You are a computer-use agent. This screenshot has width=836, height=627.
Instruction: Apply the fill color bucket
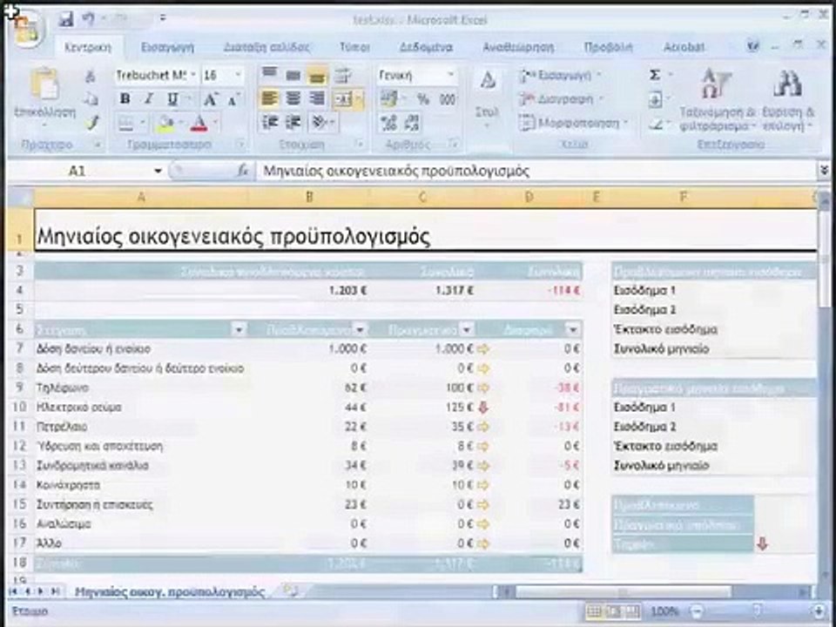(x=165, y=124)
